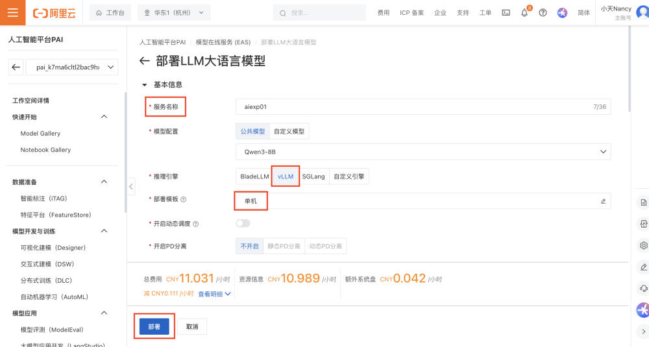Viewport: 649px width, 347px height.
Task: Open the 工单 menu
Action: (485, 13)
